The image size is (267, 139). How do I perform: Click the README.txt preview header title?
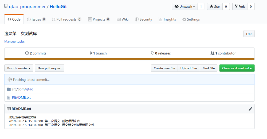point(21,109)
